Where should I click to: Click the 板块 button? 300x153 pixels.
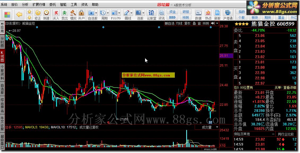[255, 18]
